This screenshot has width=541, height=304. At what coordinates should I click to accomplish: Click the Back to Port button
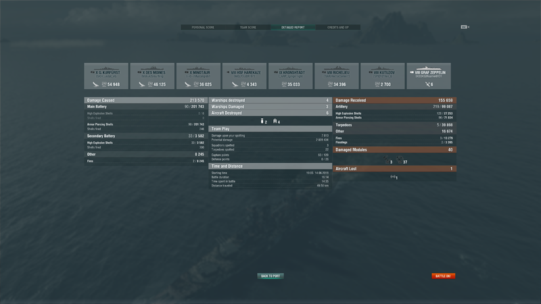click(270, 276)
